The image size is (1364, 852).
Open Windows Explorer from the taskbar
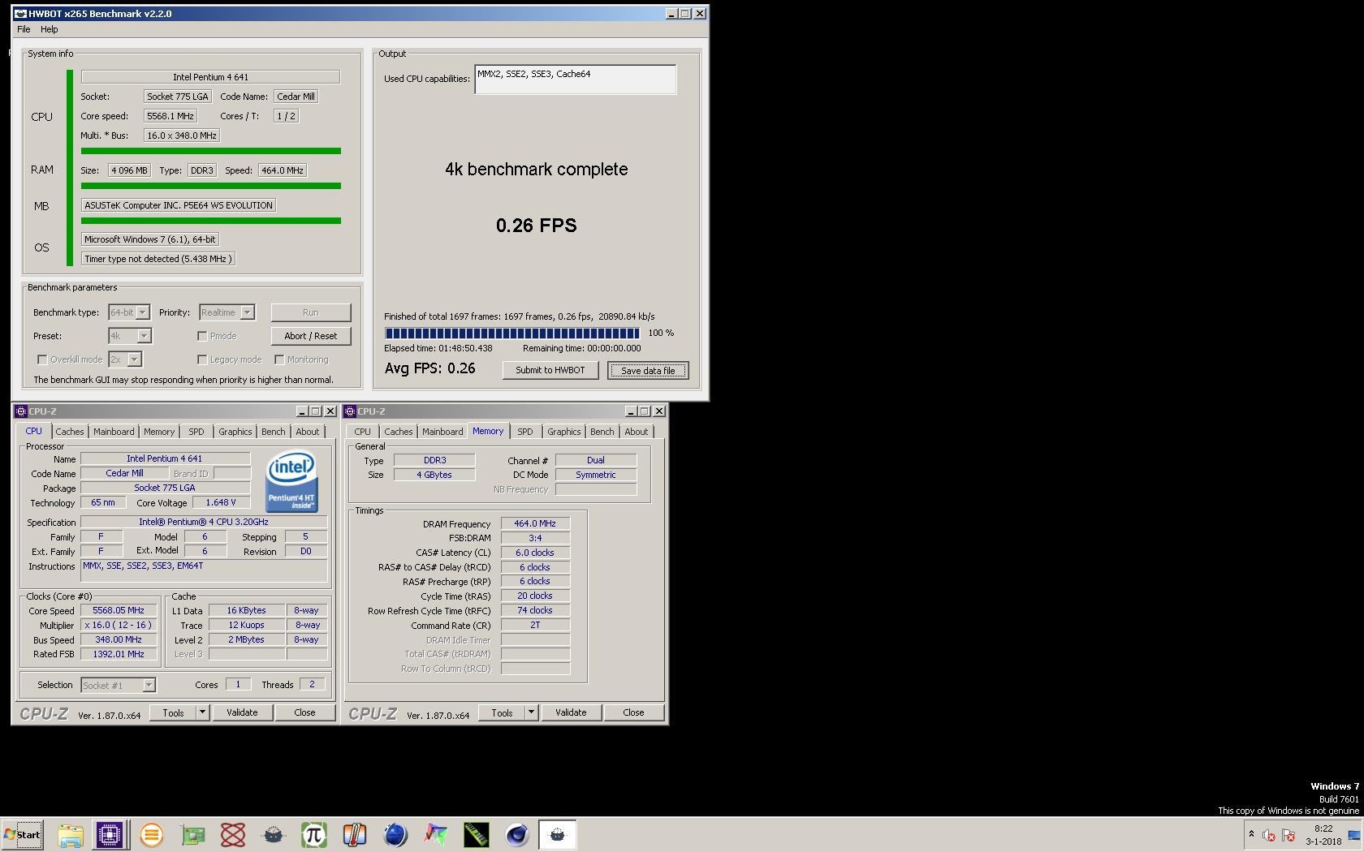click(71, 834)
